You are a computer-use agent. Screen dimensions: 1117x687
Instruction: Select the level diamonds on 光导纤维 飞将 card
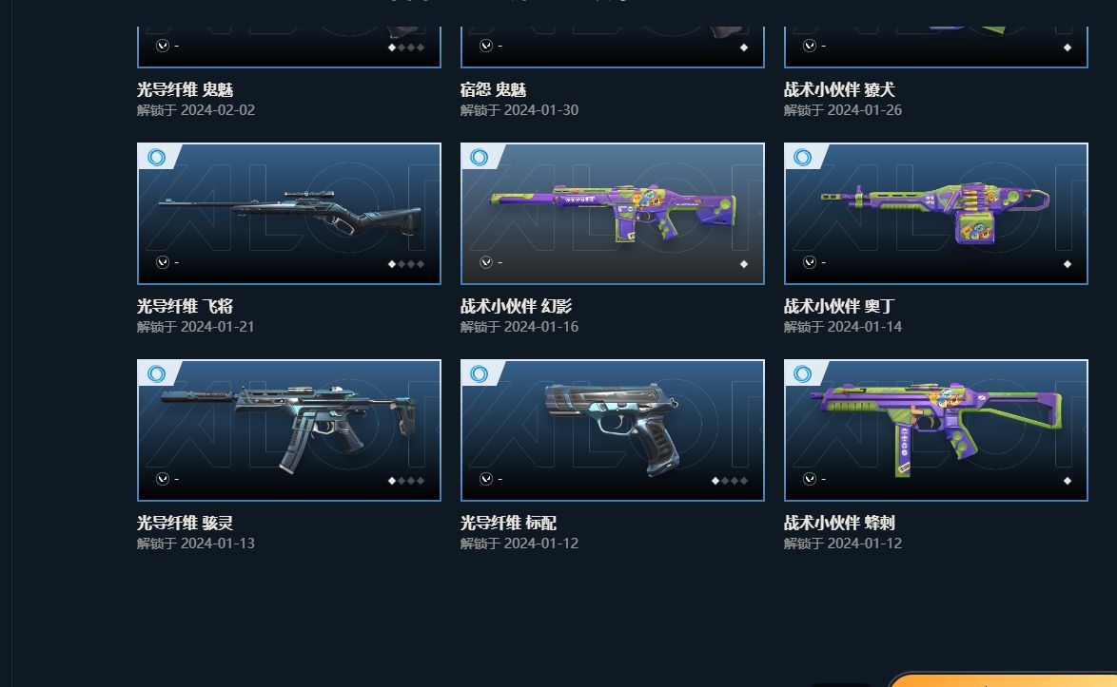pos(406,264)
